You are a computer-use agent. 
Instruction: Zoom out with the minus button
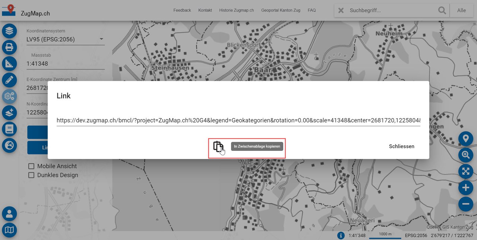click(x=465, y=204)
